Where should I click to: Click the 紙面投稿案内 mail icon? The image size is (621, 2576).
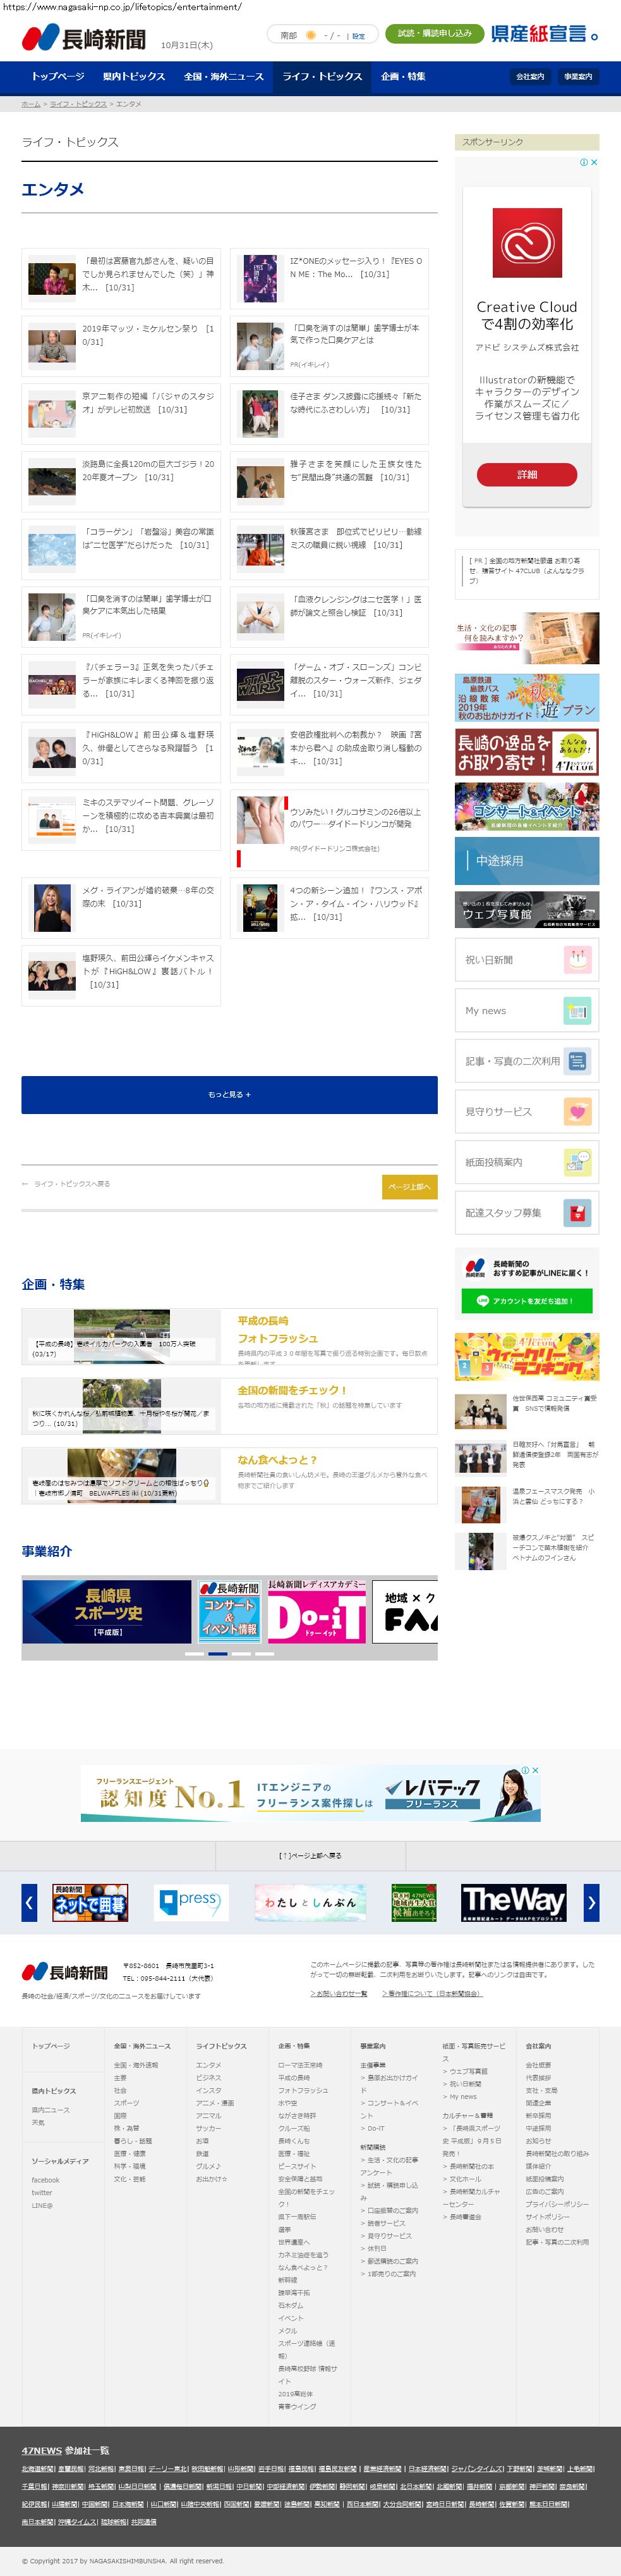click(578, 1162)
